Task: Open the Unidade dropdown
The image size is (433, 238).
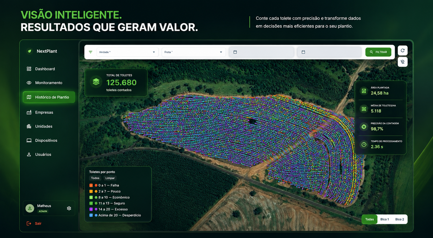Action: click(127, 52)
